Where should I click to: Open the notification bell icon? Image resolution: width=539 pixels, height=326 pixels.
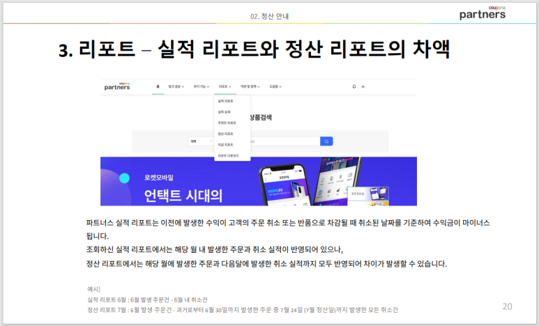tap(354, 86)
